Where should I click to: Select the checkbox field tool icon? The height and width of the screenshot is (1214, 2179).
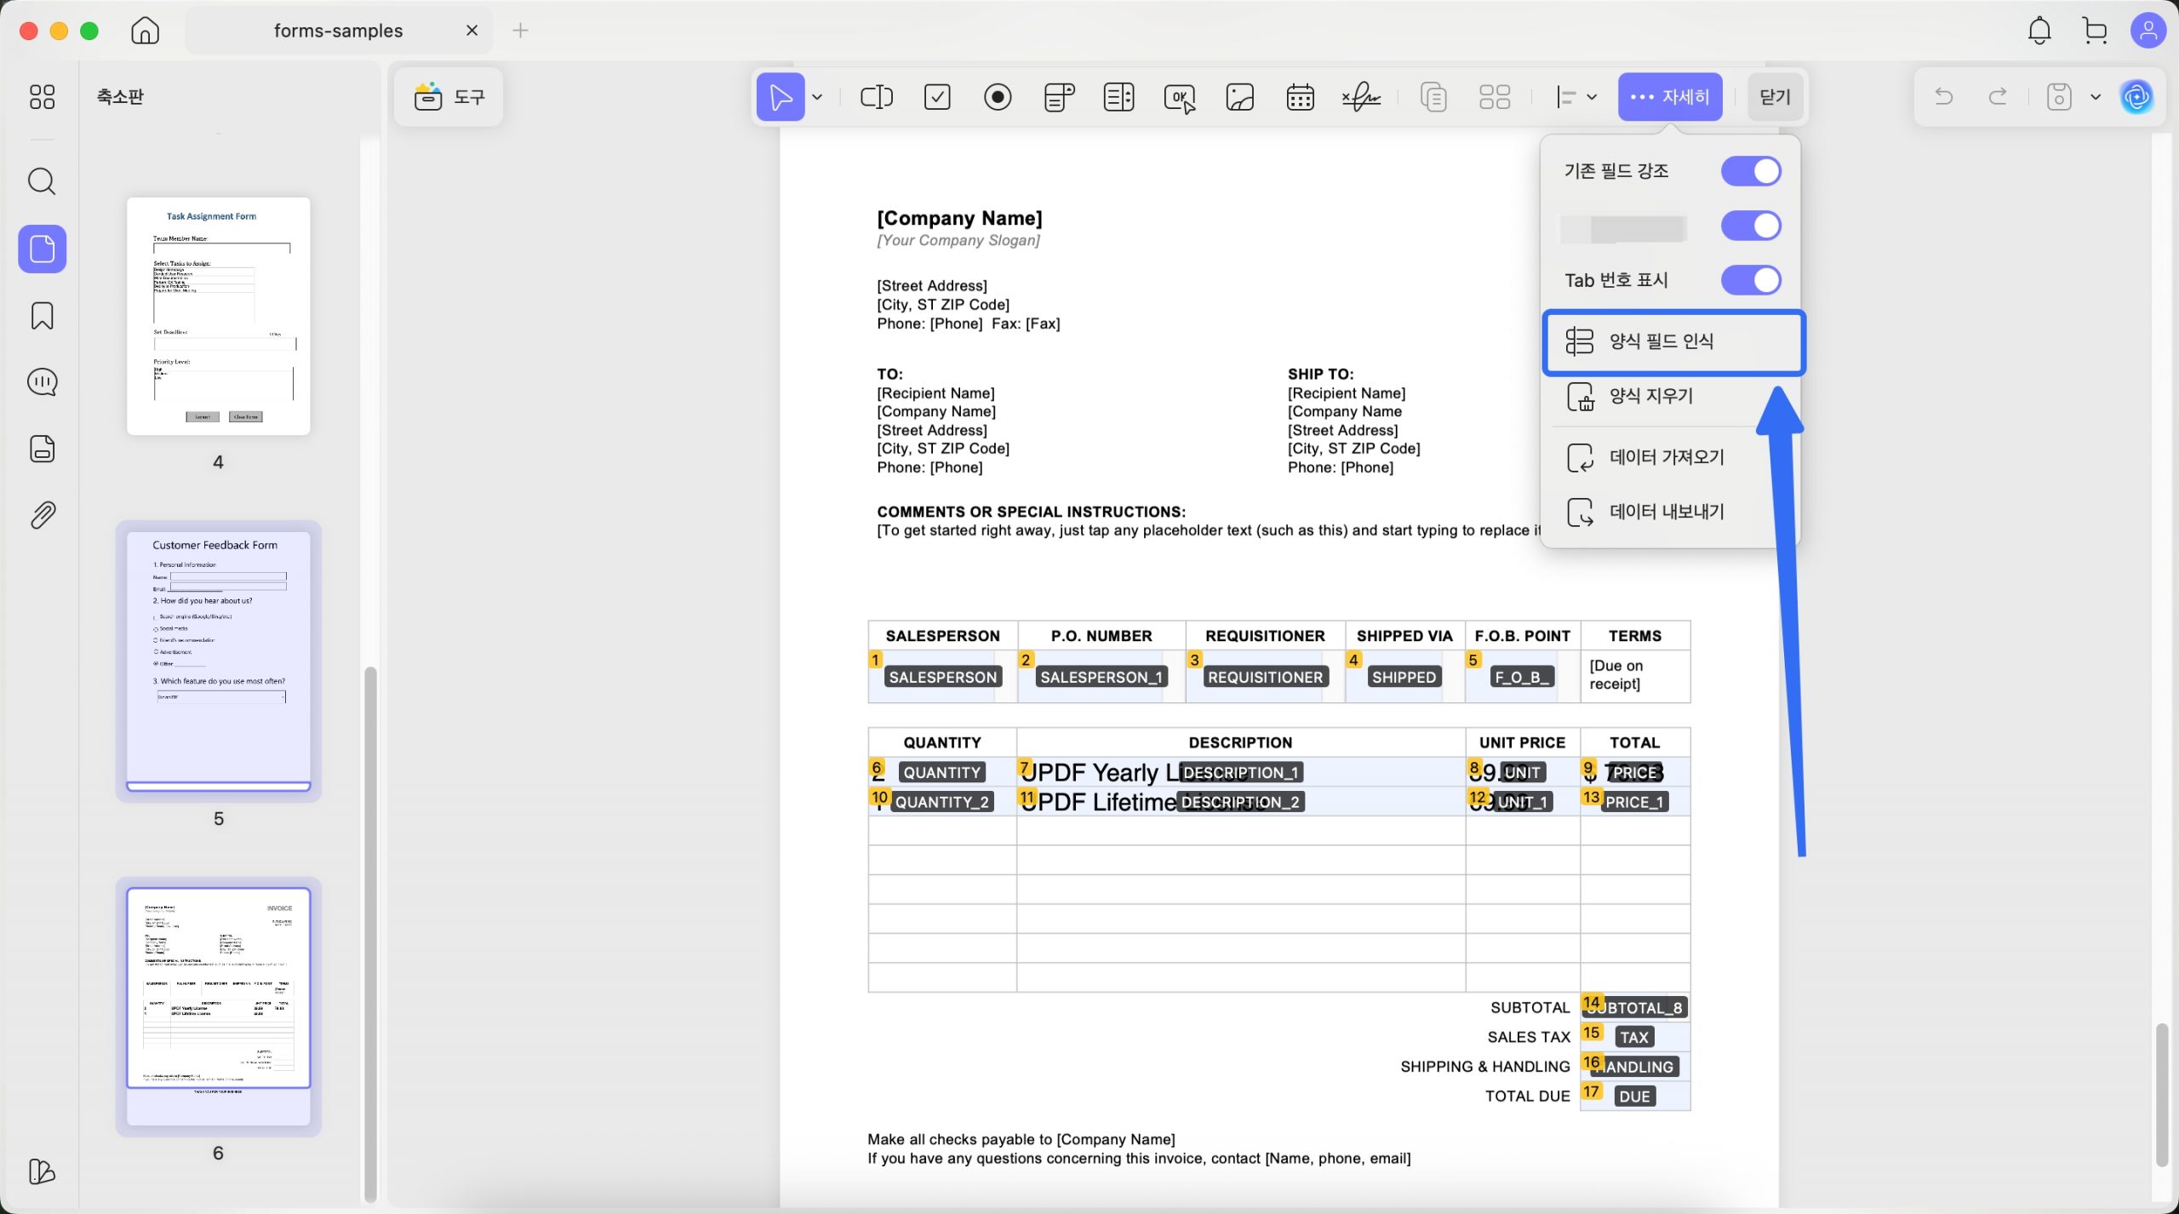click(937, 97)
